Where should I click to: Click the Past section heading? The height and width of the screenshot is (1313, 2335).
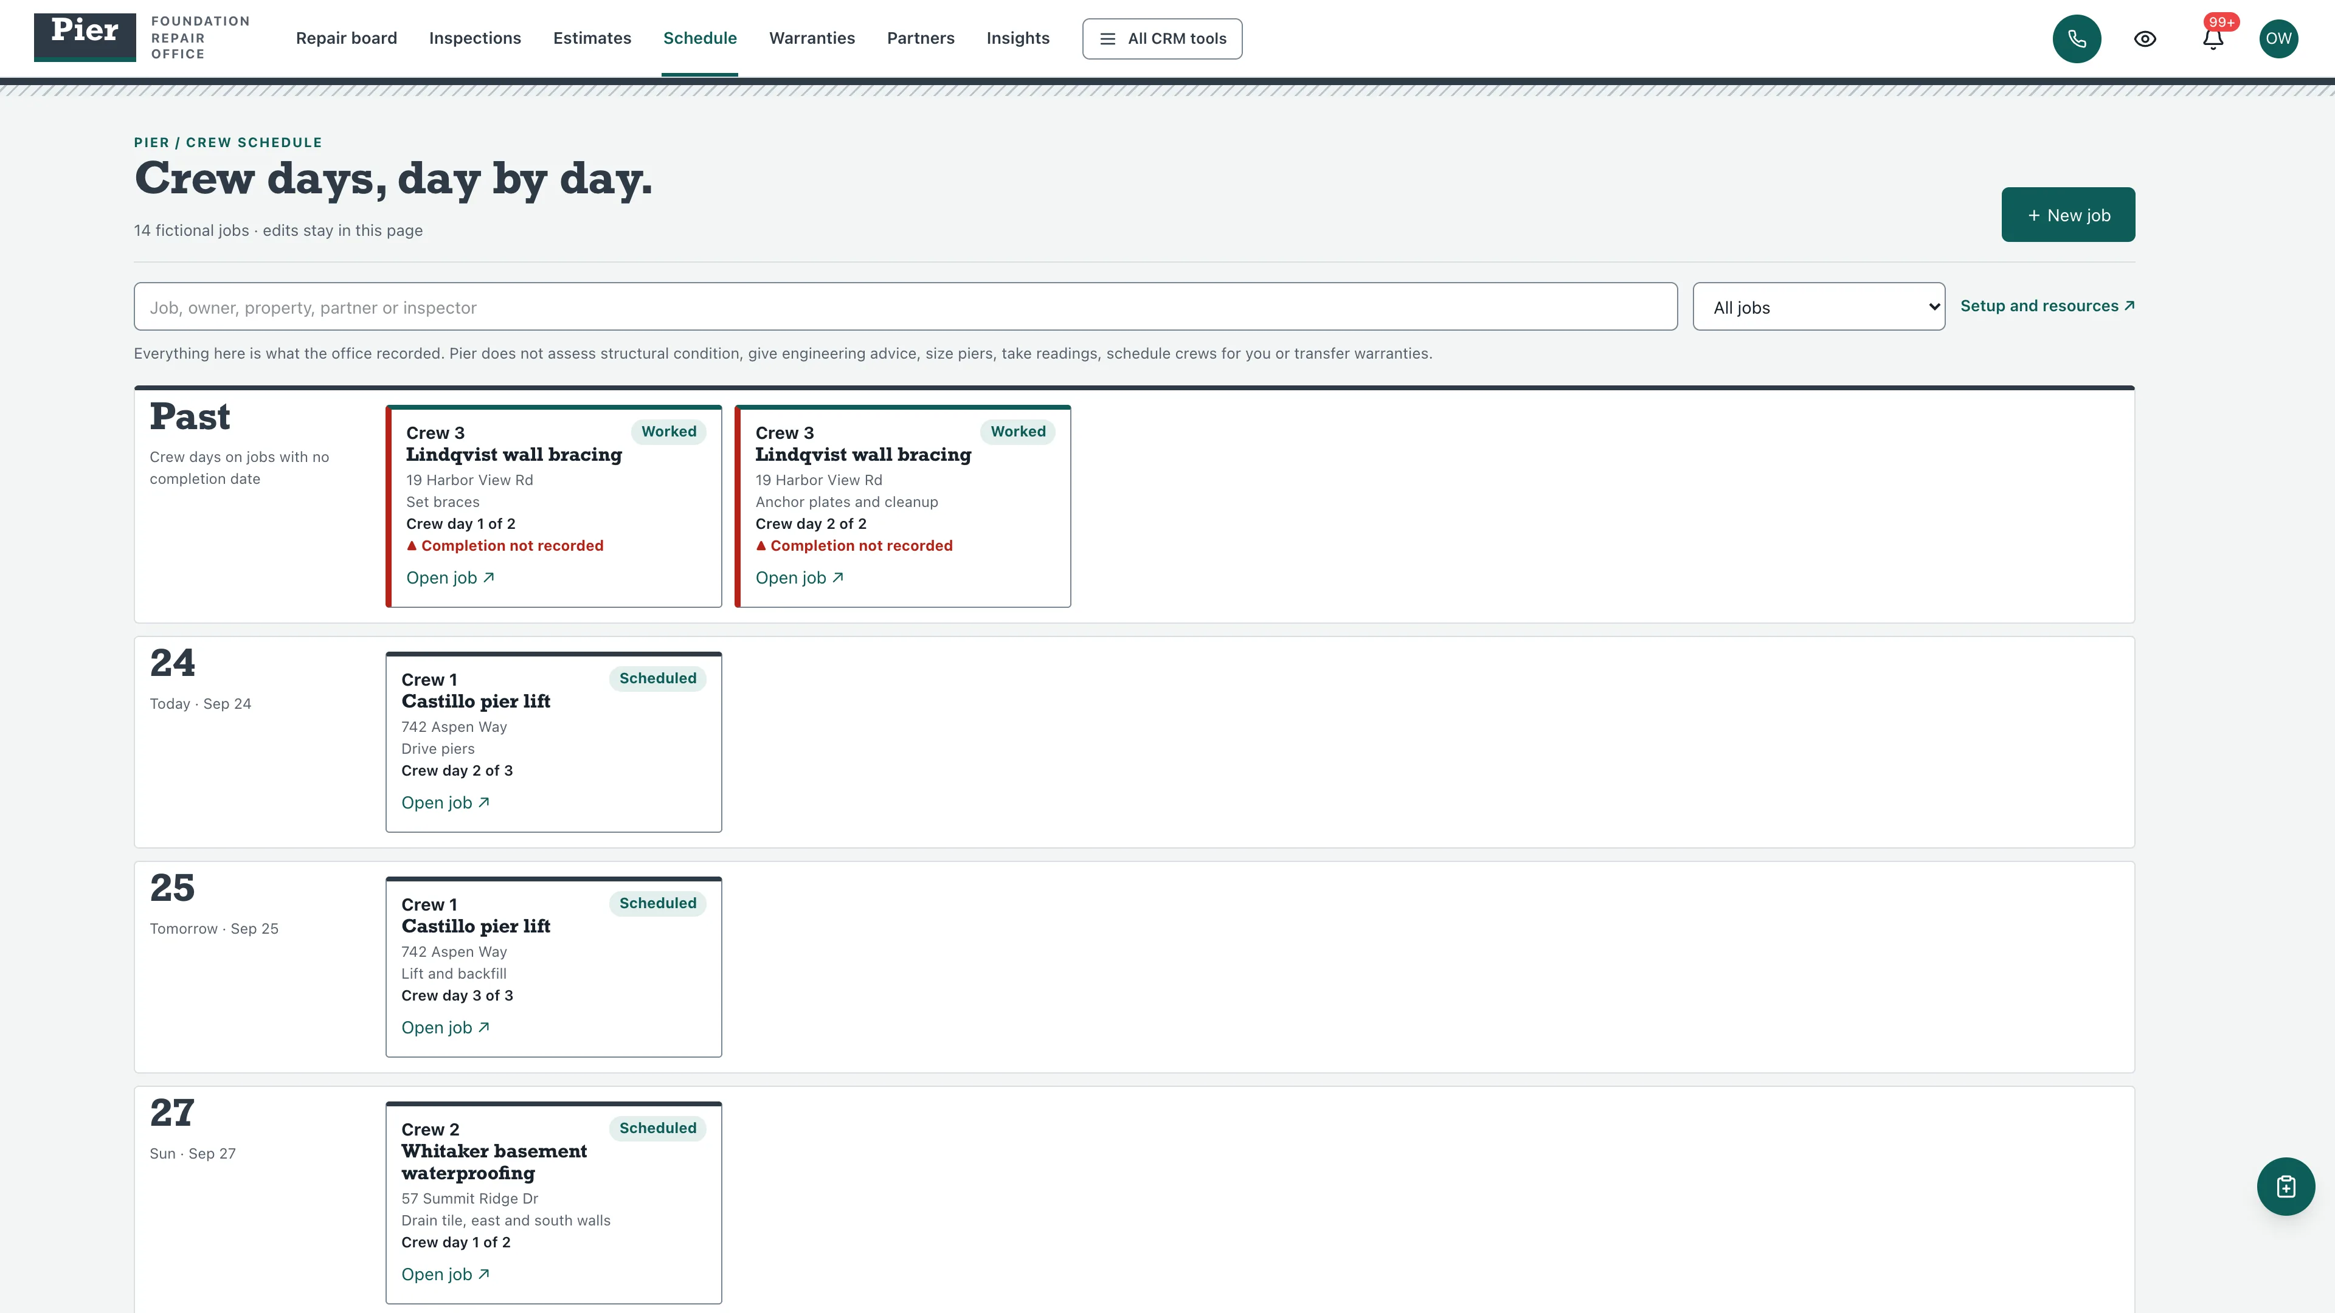click(x=190, y=417)
